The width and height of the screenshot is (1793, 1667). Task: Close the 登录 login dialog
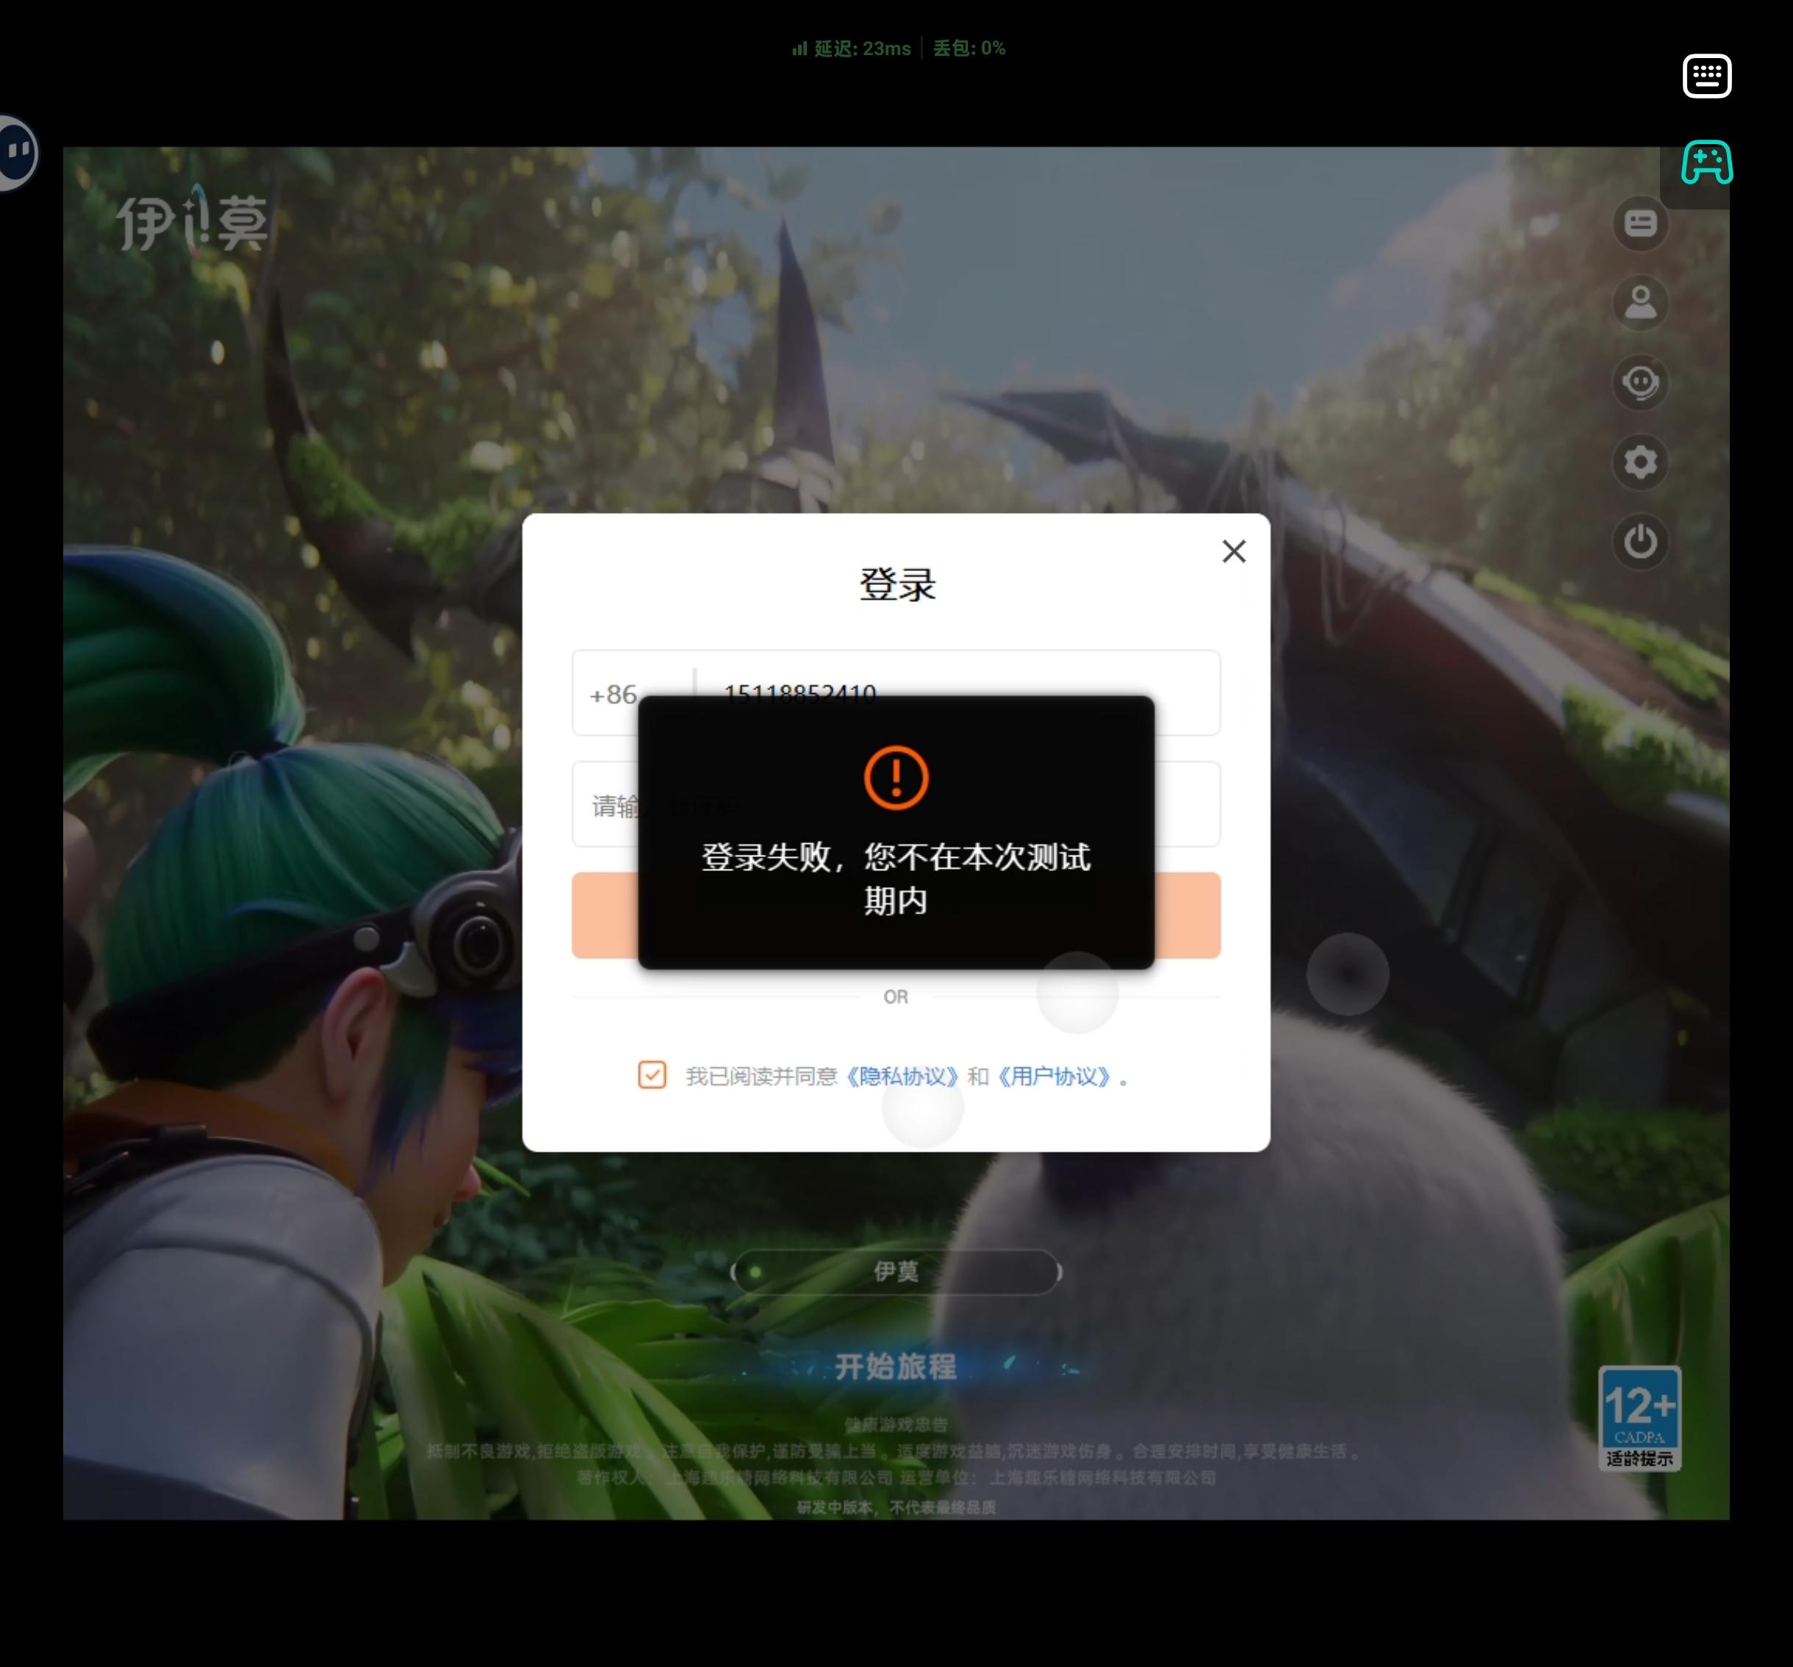click(x=1233, y=551)
